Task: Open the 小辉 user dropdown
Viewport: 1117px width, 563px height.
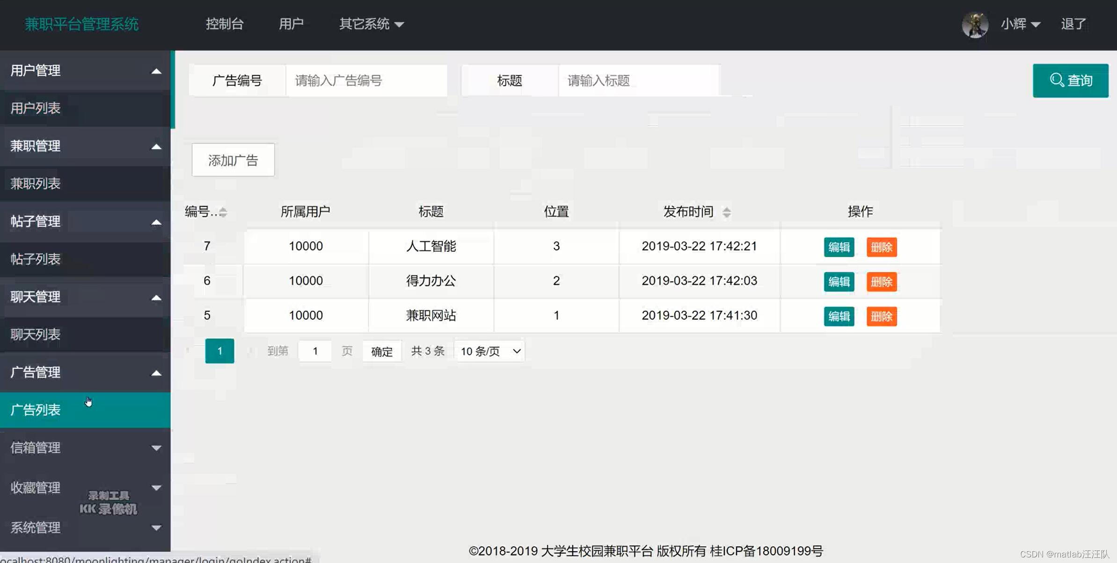Action: (1020, 24)
